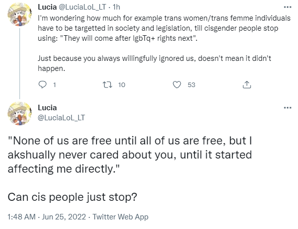
Task: Click @LuciaLoL_LT handle in first tweet
Action: point(82,7)
